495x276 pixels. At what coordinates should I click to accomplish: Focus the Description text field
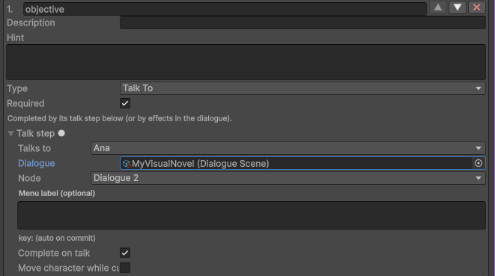(x=303, y=22)
